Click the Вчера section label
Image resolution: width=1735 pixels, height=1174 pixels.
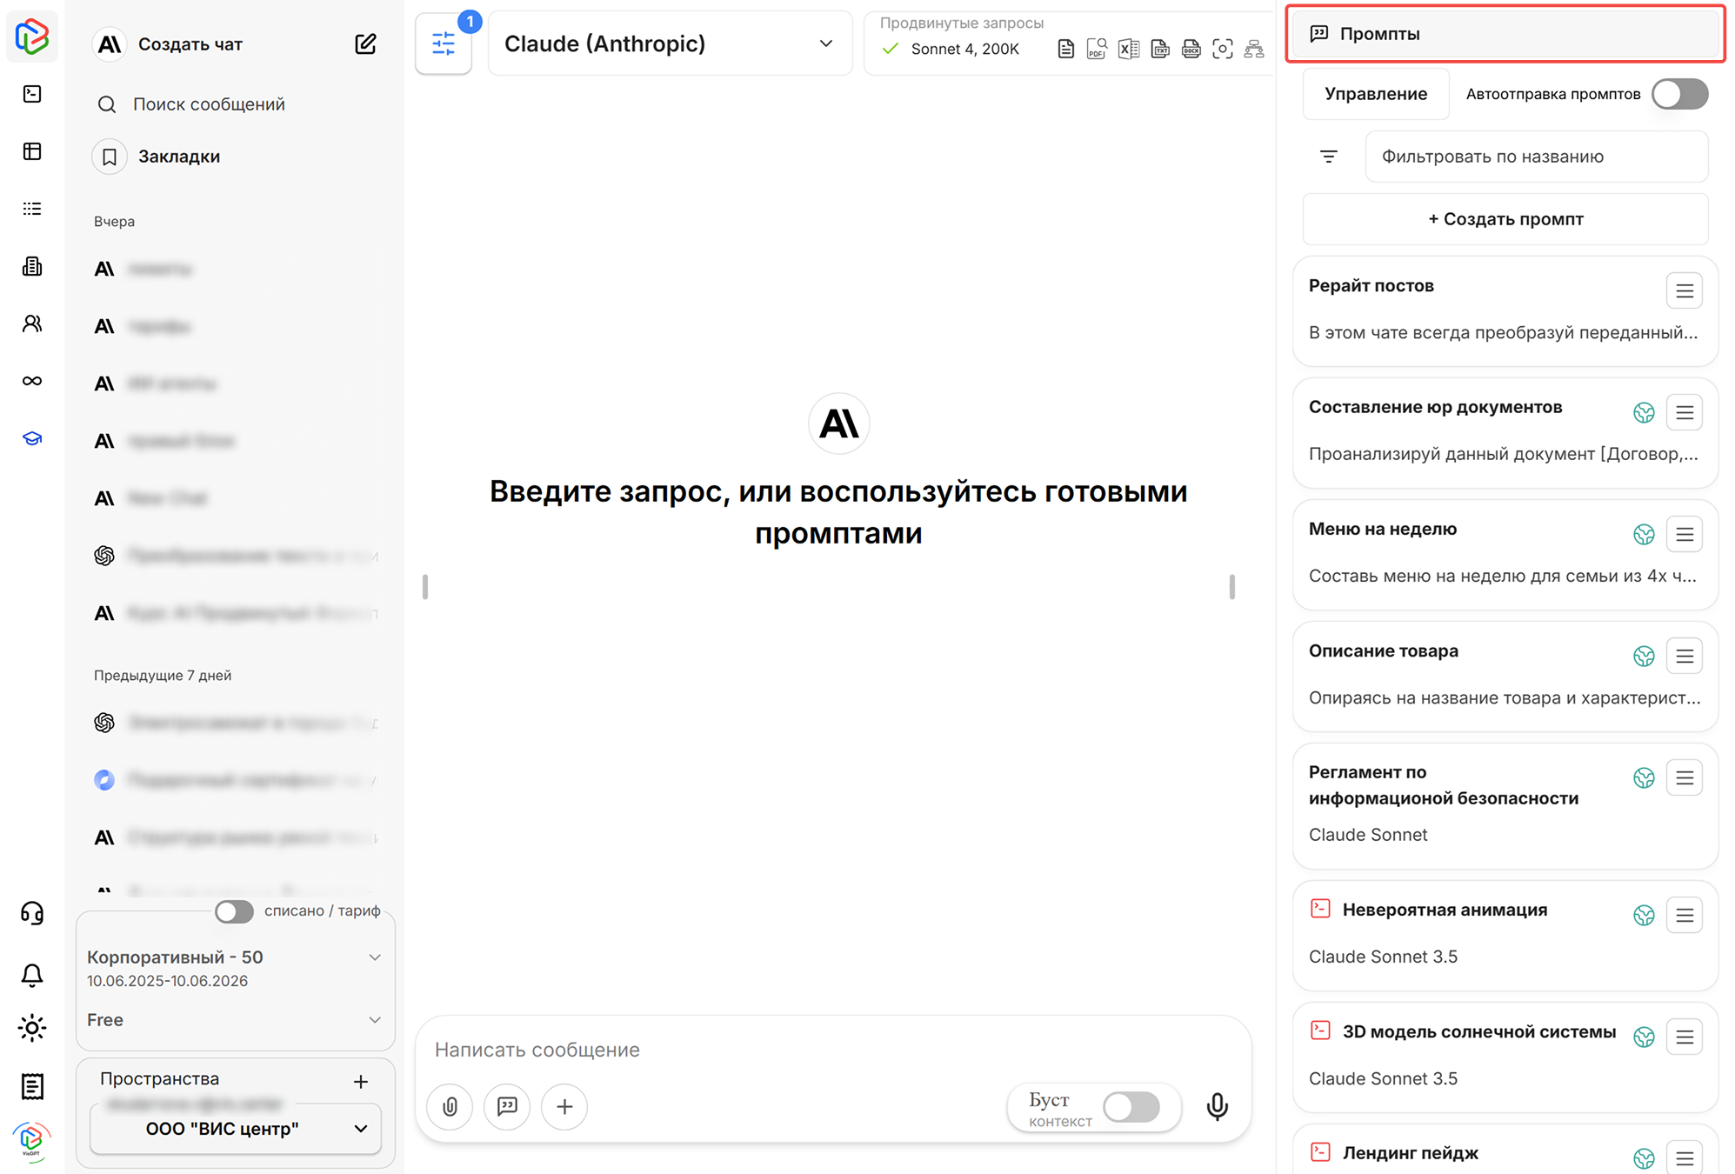114,222
